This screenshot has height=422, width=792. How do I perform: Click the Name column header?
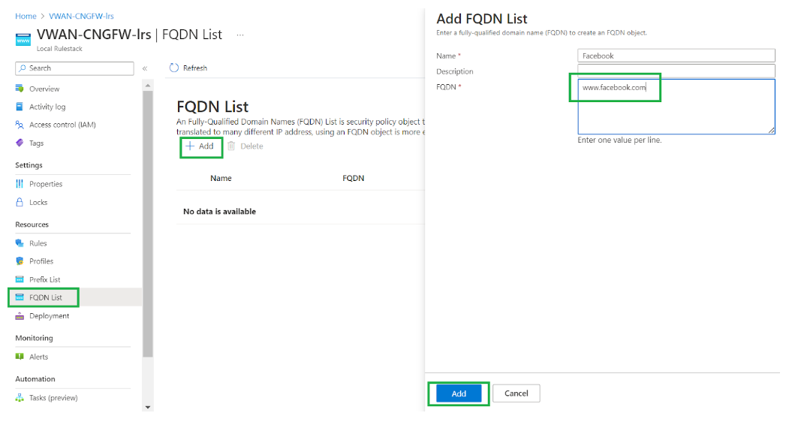(x=221, y=178)
